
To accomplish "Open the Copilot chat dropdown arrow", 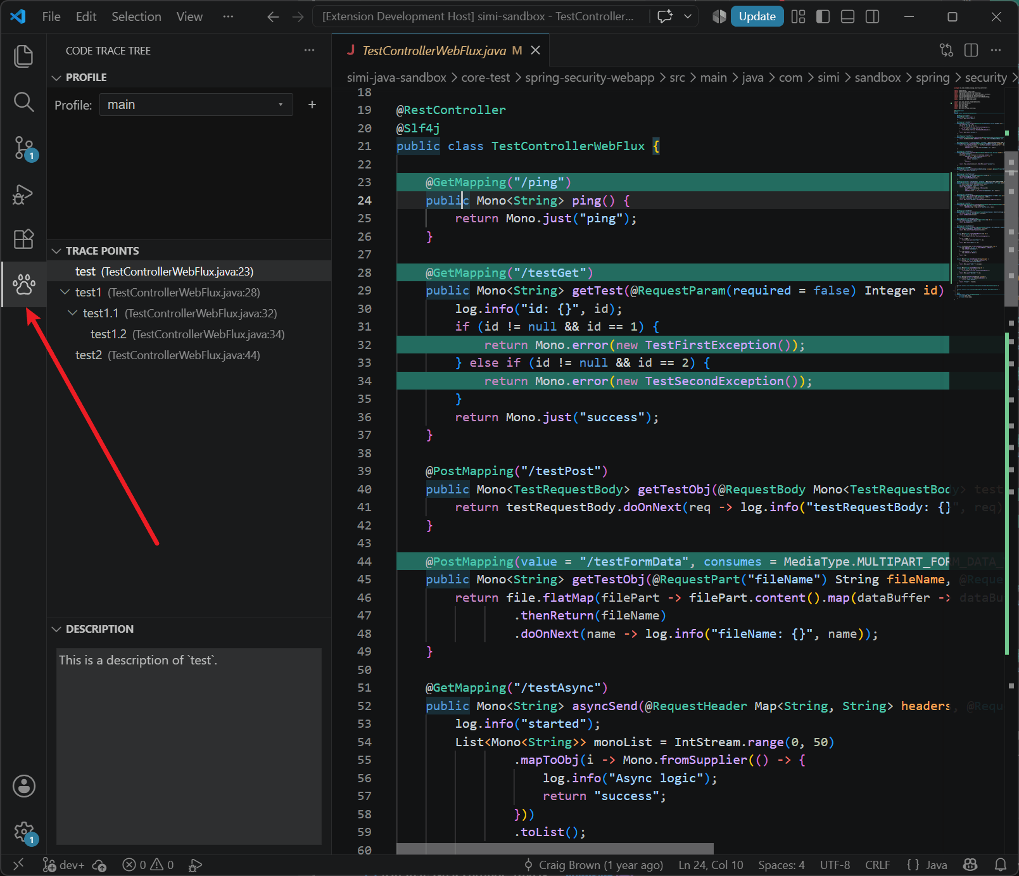I will pos(688,16).
